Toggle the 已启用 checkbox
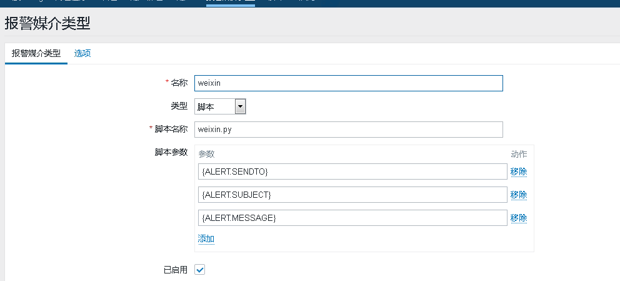This screenshot has width=620, height=281. point(199,270)
